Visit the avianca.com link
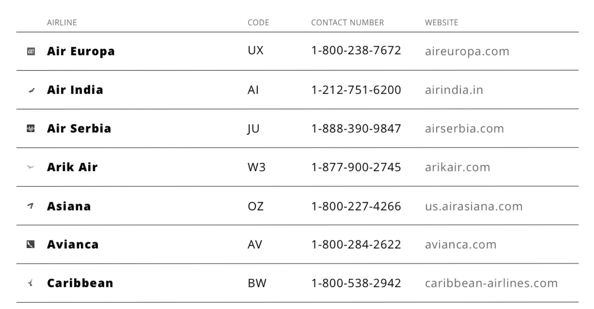 [x=461, y=245]
